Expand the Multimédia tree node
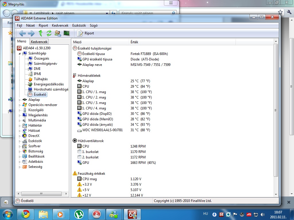Viewport: 294px width, 220px height. click(20, 121)
